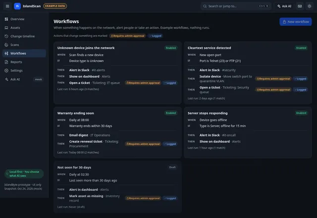
Task: Click Last run: 2 days ago text
Action: click(206, 98)
